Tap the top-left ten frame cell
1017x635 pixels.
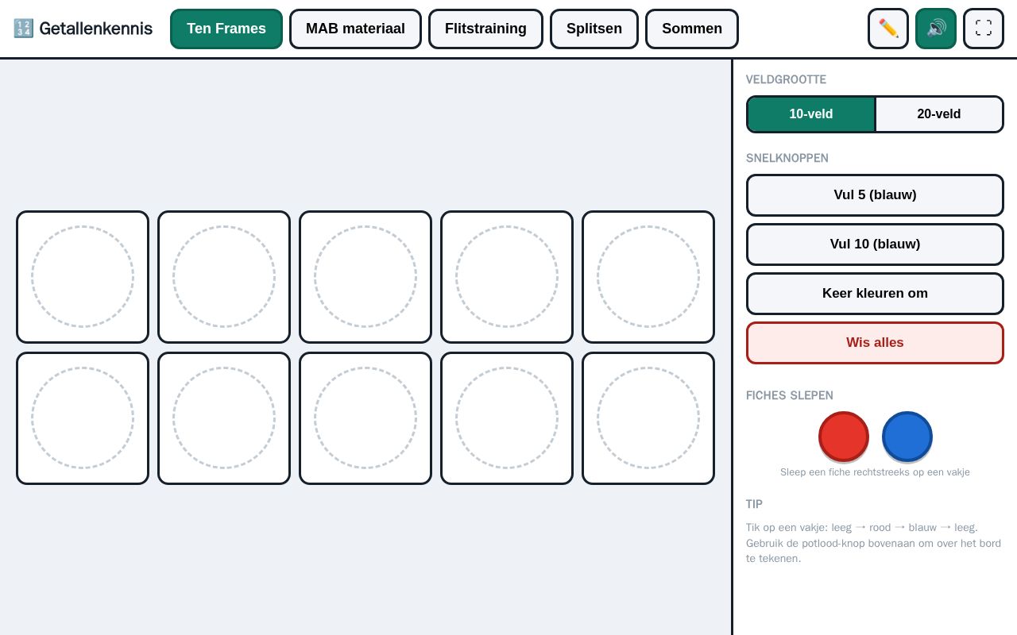[83, 277]
